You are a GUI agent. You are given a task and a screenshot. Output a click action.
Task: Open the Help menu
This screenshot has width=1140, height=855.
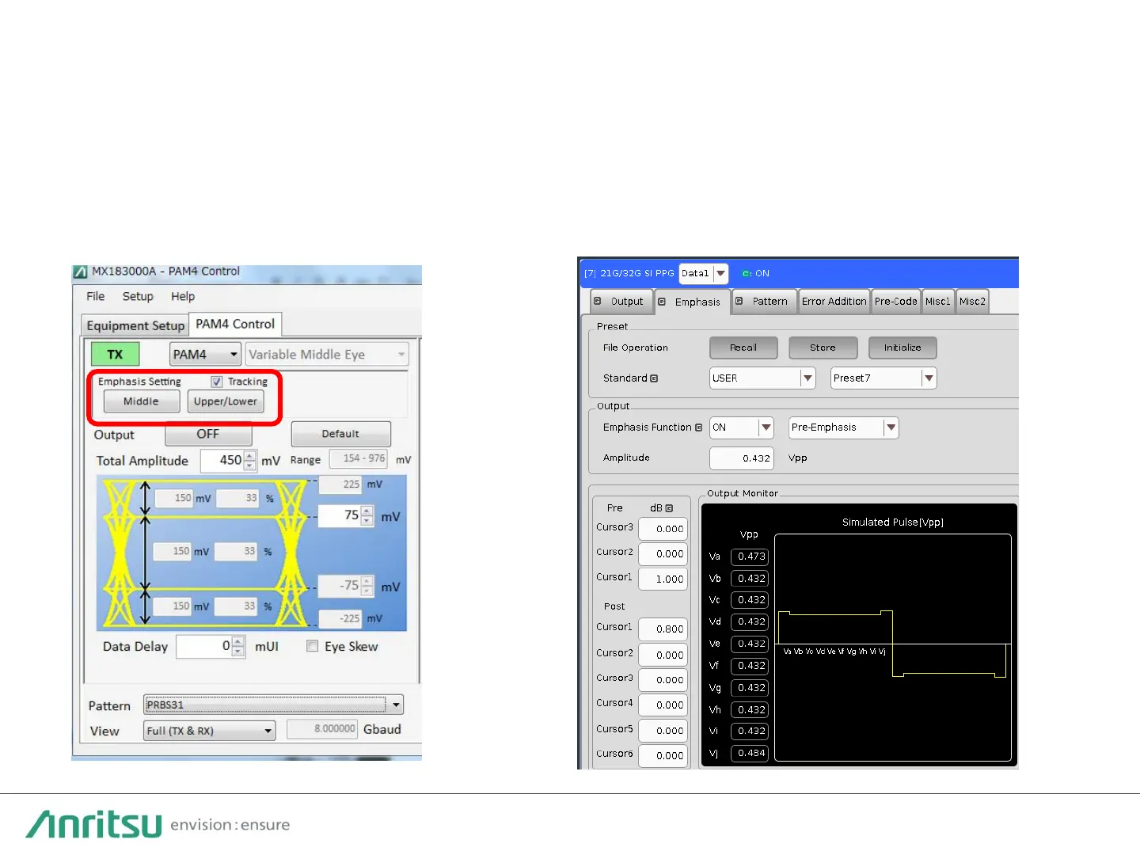pyautogui.click(x=183, y=296)
